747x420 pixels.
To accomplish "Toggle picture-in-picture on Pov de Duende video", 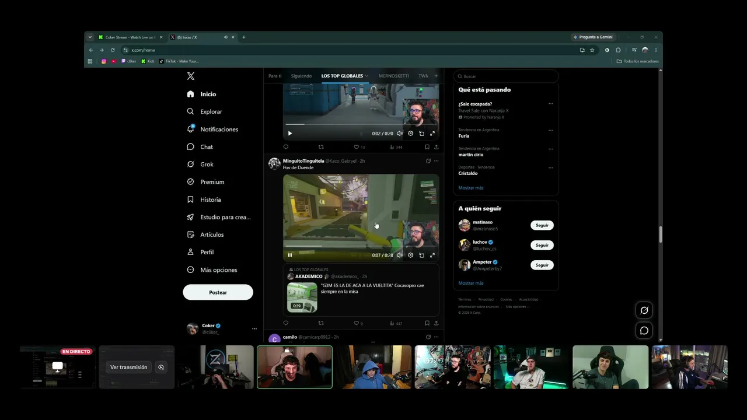I will click(421, 255).
